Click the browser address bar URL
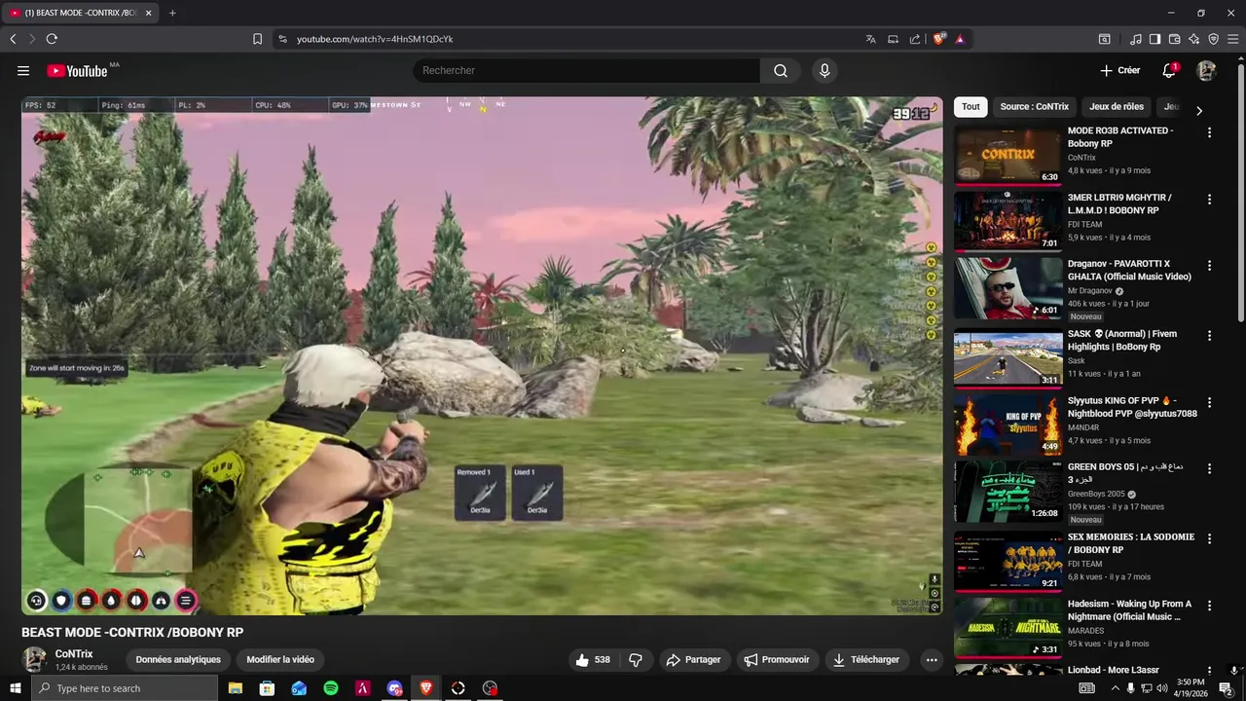1246x701 pixels. click(375, 39)
